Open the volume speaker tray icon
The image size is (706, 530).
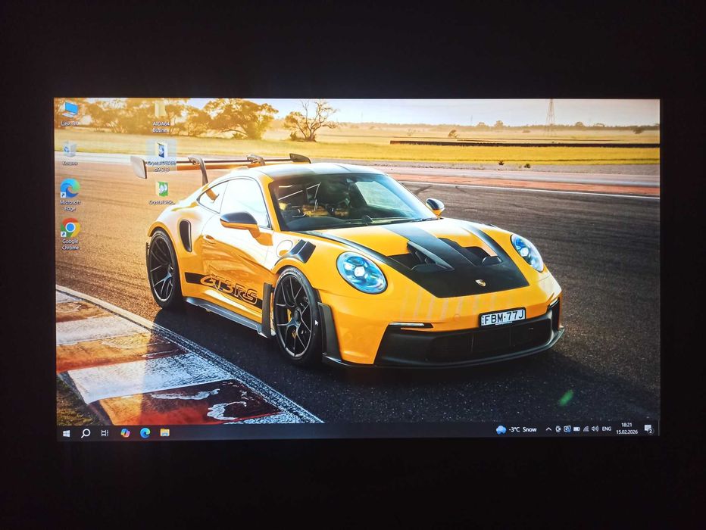(595, 429)
